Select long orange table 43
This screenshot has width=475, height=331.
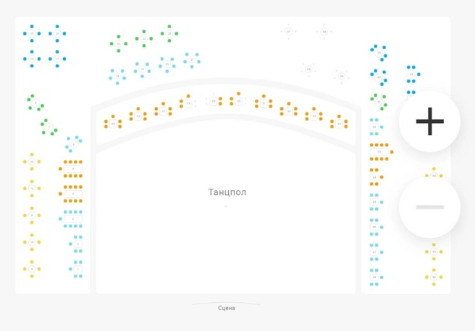(379, 152)
